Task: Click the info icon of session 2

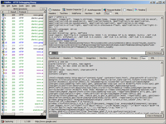Action: click(3, 18)
